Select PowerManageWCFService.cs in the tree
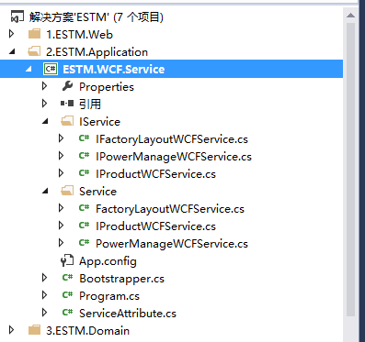Image resolution: width=365 pixels, height=342 pixels. (x=172, y=244)
